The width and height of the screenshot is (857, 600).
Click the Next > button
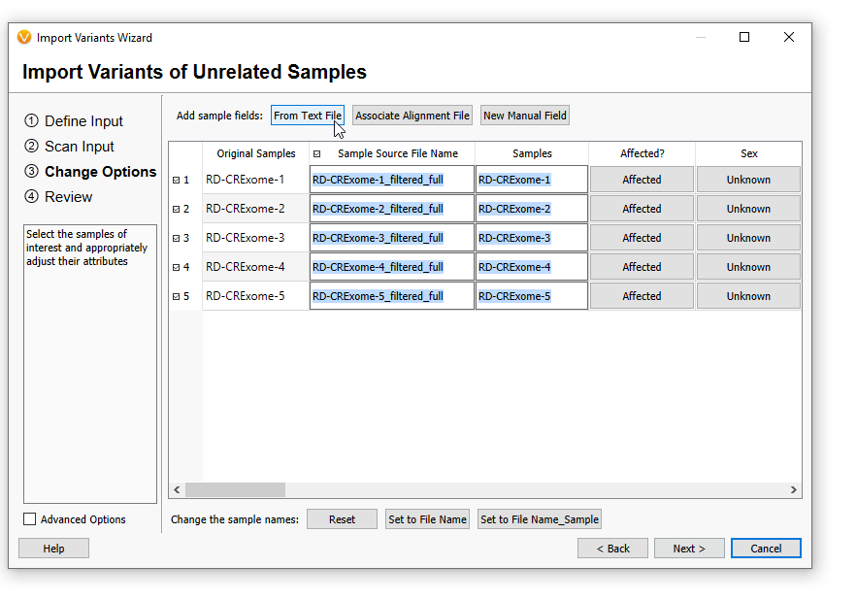pyautogui.click(x=689, y=548)
